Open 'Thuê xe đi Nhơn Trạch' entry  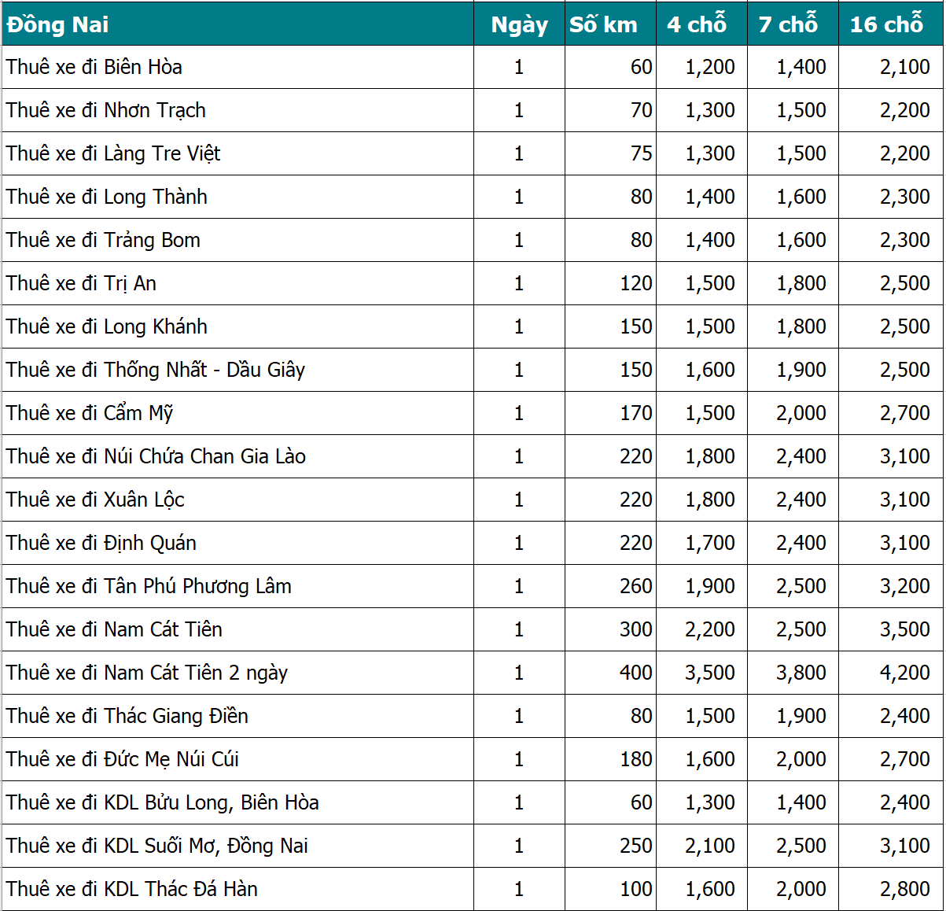(106, 110)
